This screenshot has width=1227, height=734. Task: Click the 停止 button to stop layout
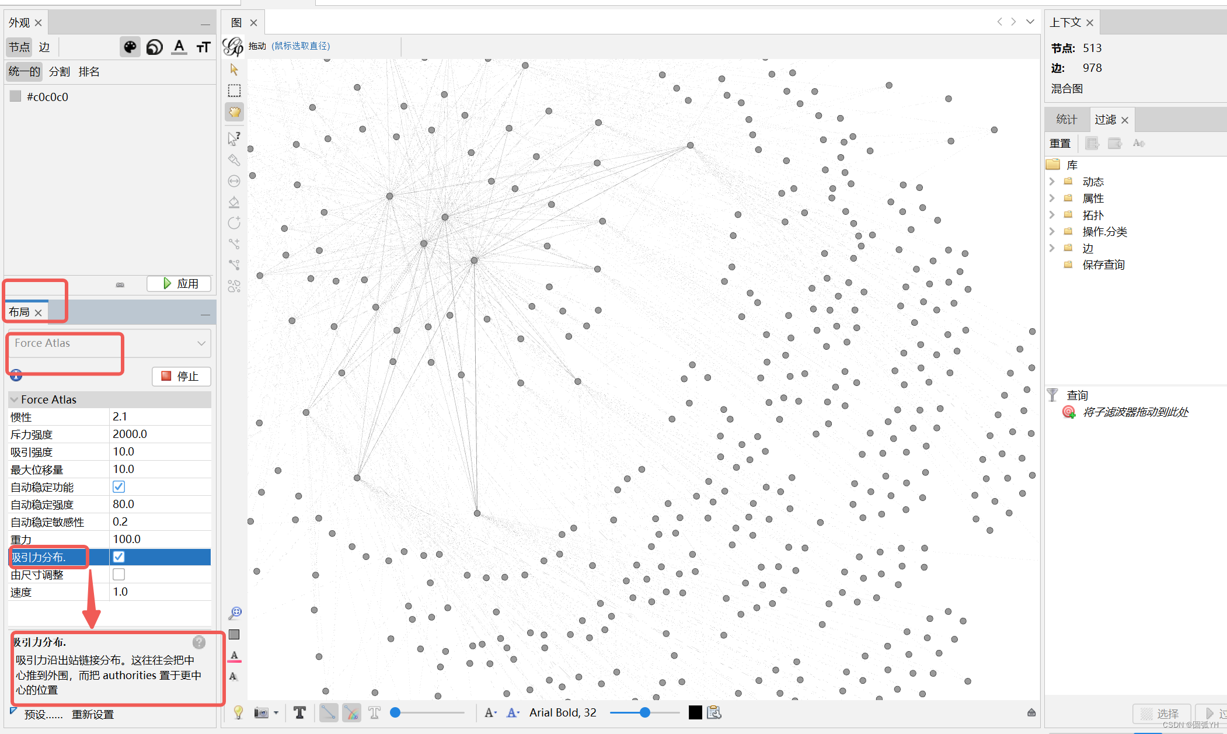pos(181,376)
